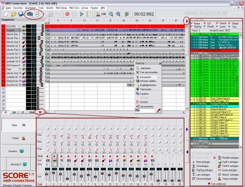This screenshot has width=245, height=187.
Task: Open the Tempo panel tab
Action: [x=19, y=138]
